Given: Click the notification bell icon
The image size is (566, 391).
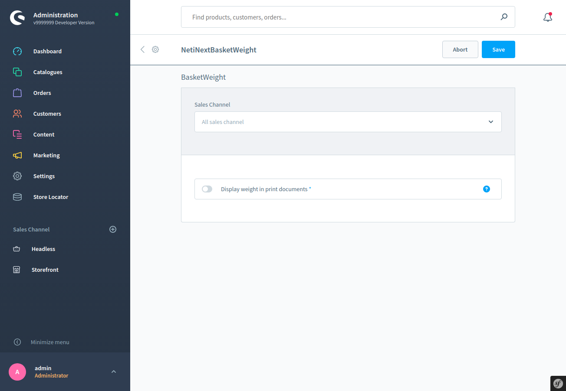Looking at the screenshot, I should (547, 17).
